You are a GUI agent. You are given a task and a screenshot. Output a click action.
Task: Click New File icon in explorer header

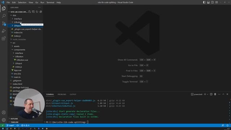point(30,12)
